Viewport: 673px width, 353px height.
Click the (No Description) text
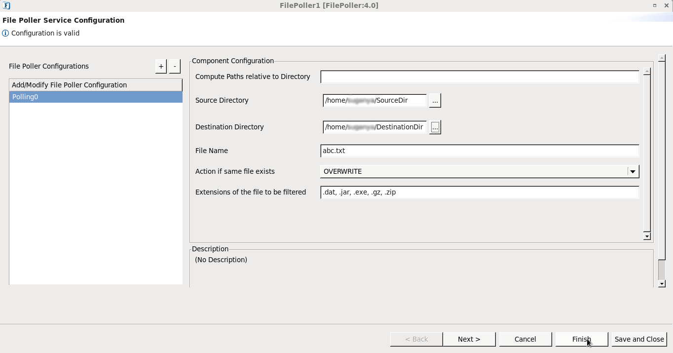click(x=221, y=260)
